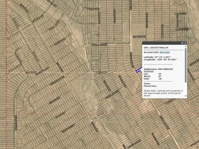The width and height of the screenshot is (199, 149).
Task: Click the popup vertical scrollbar thumb
Action: (186, 65)
